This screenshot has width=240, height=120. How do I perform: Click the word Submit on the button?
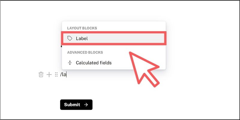pyautogui.click(x=72, y=105)
